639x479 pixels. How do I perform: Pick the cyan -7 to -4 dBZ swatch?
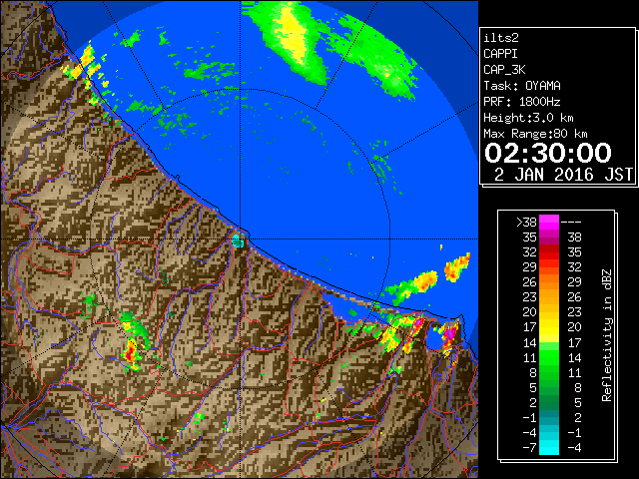click(x=549, y=448)
